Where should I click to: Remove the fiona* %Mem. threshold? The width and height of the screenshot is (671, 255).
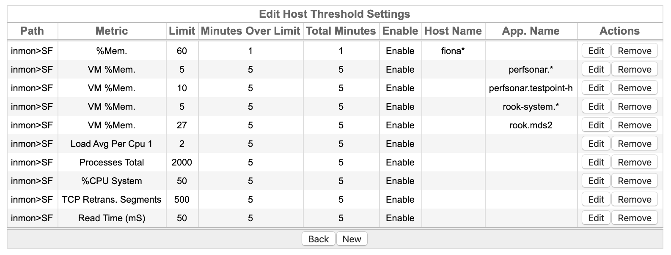point(634,51)
